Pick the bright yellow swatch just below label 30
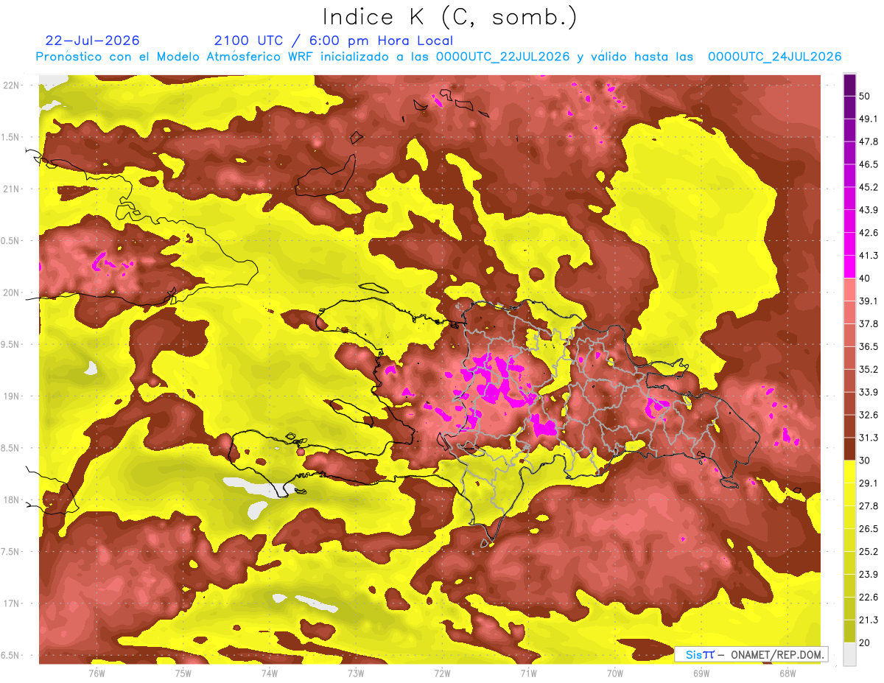The width and height of the screenshot is (884, 683). tap(849, 472)
